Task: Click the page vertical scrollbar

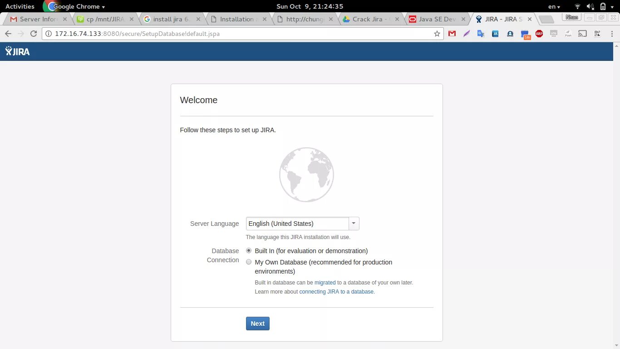Action: click(x=616, y=195)
